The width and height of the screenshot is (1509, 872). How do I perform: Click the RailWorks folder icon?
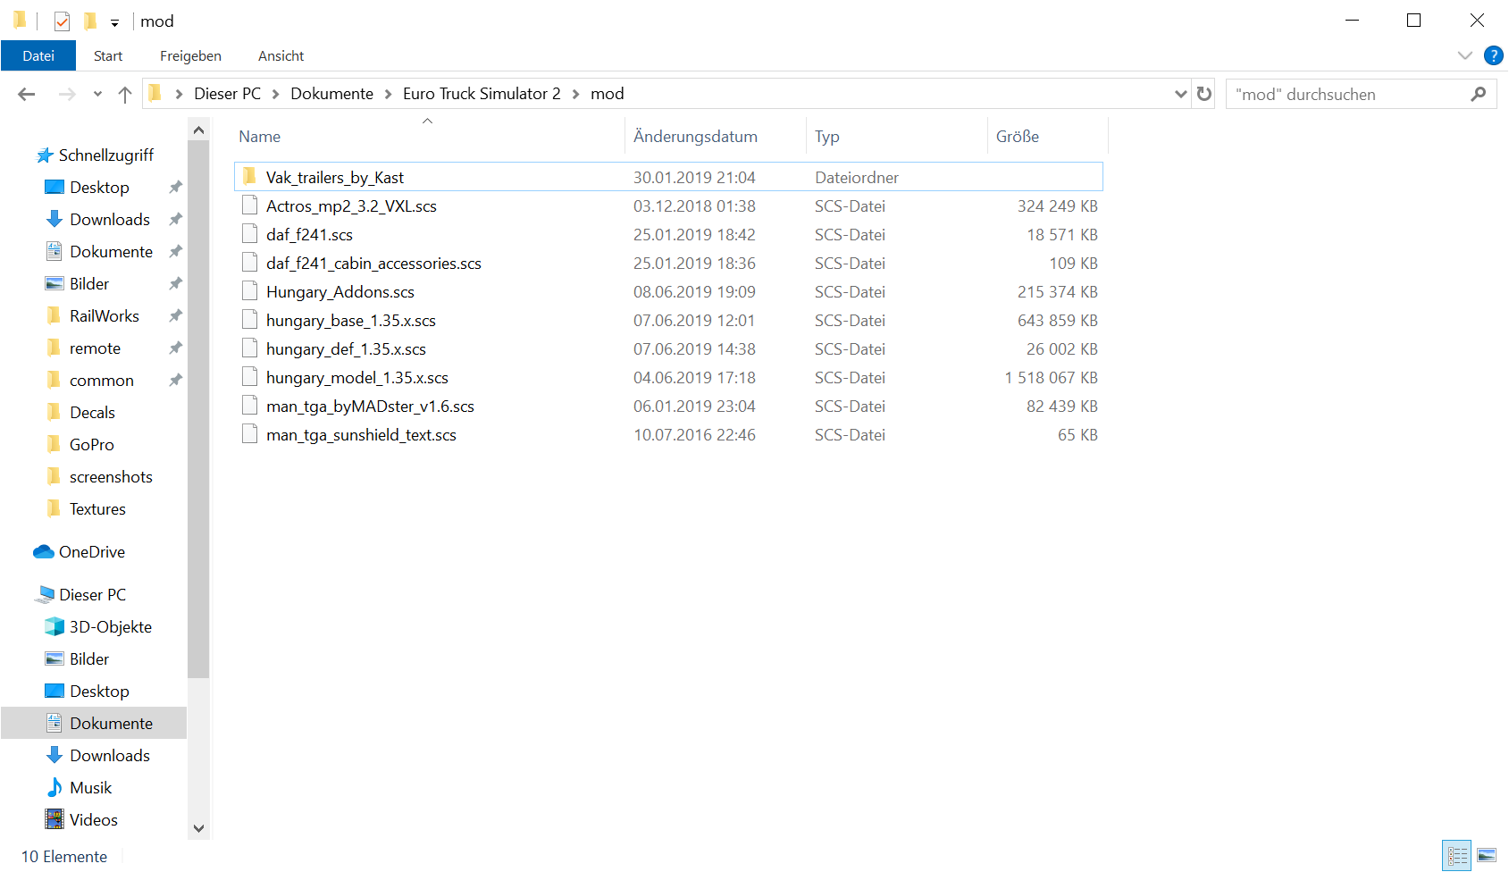click(54, 315)
